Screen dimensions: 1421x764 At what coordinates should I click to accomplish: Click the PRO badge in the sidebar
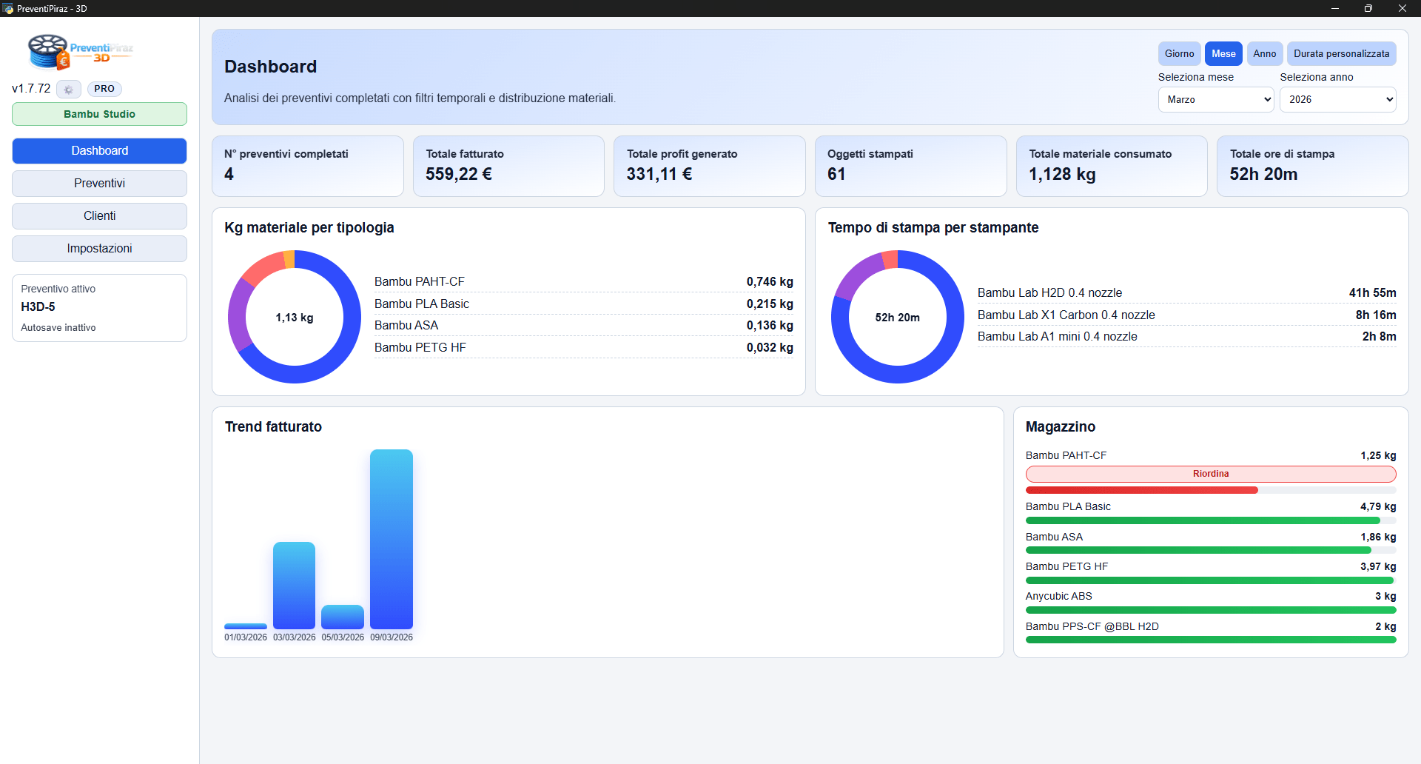(104, 89)
